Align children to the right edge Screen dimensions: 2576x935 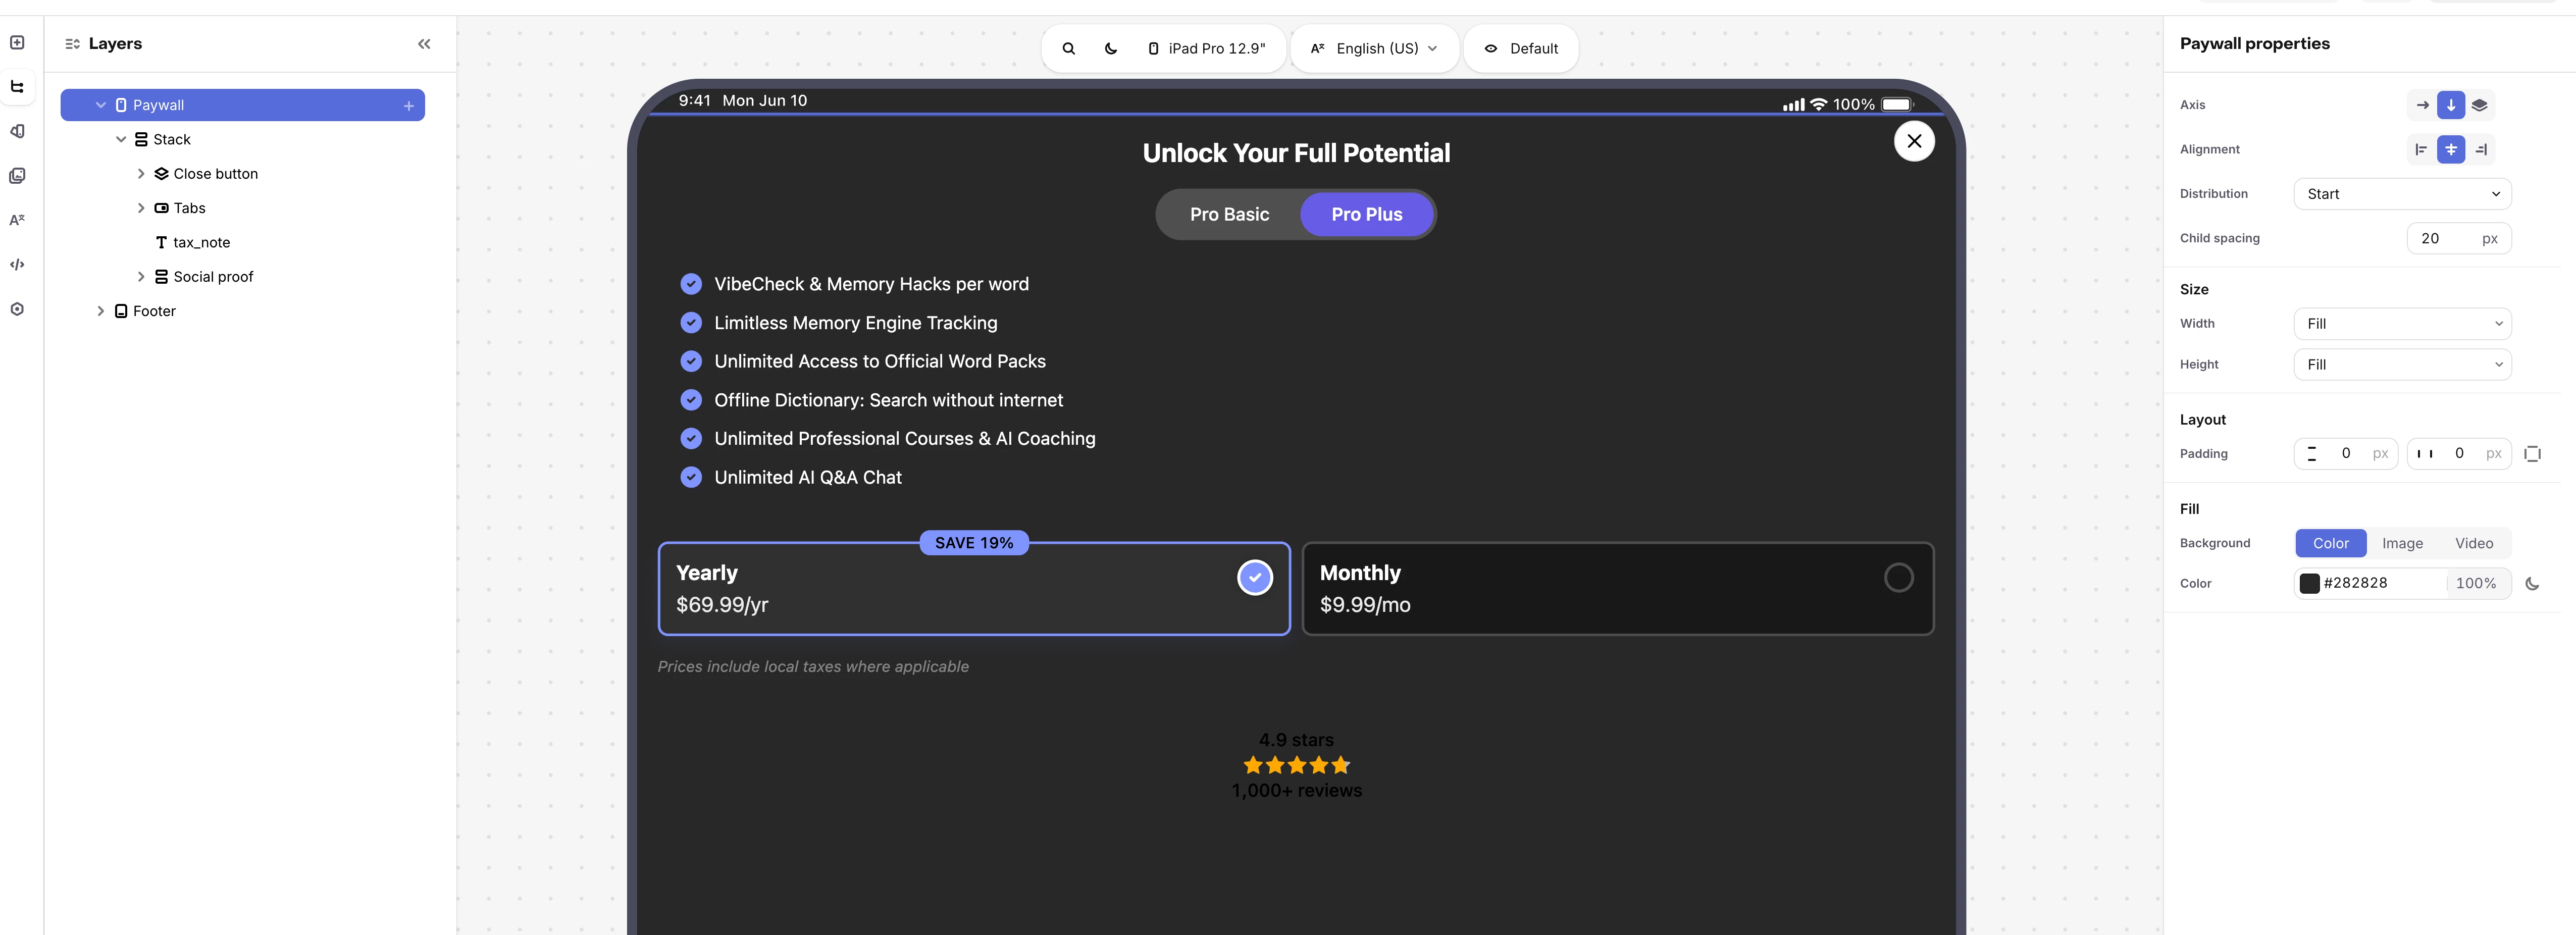pyautogui.click(x=2481, y=150)
